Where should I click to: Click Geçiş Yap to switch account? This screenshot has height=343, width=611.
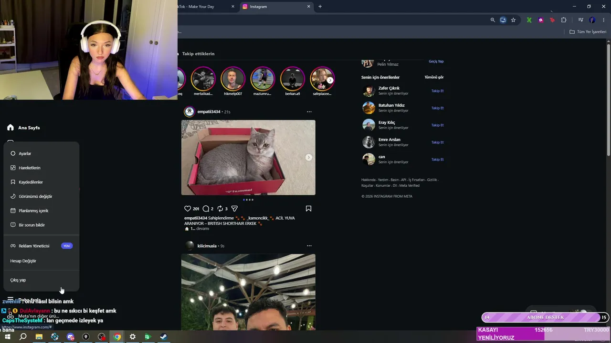(436, 61)
